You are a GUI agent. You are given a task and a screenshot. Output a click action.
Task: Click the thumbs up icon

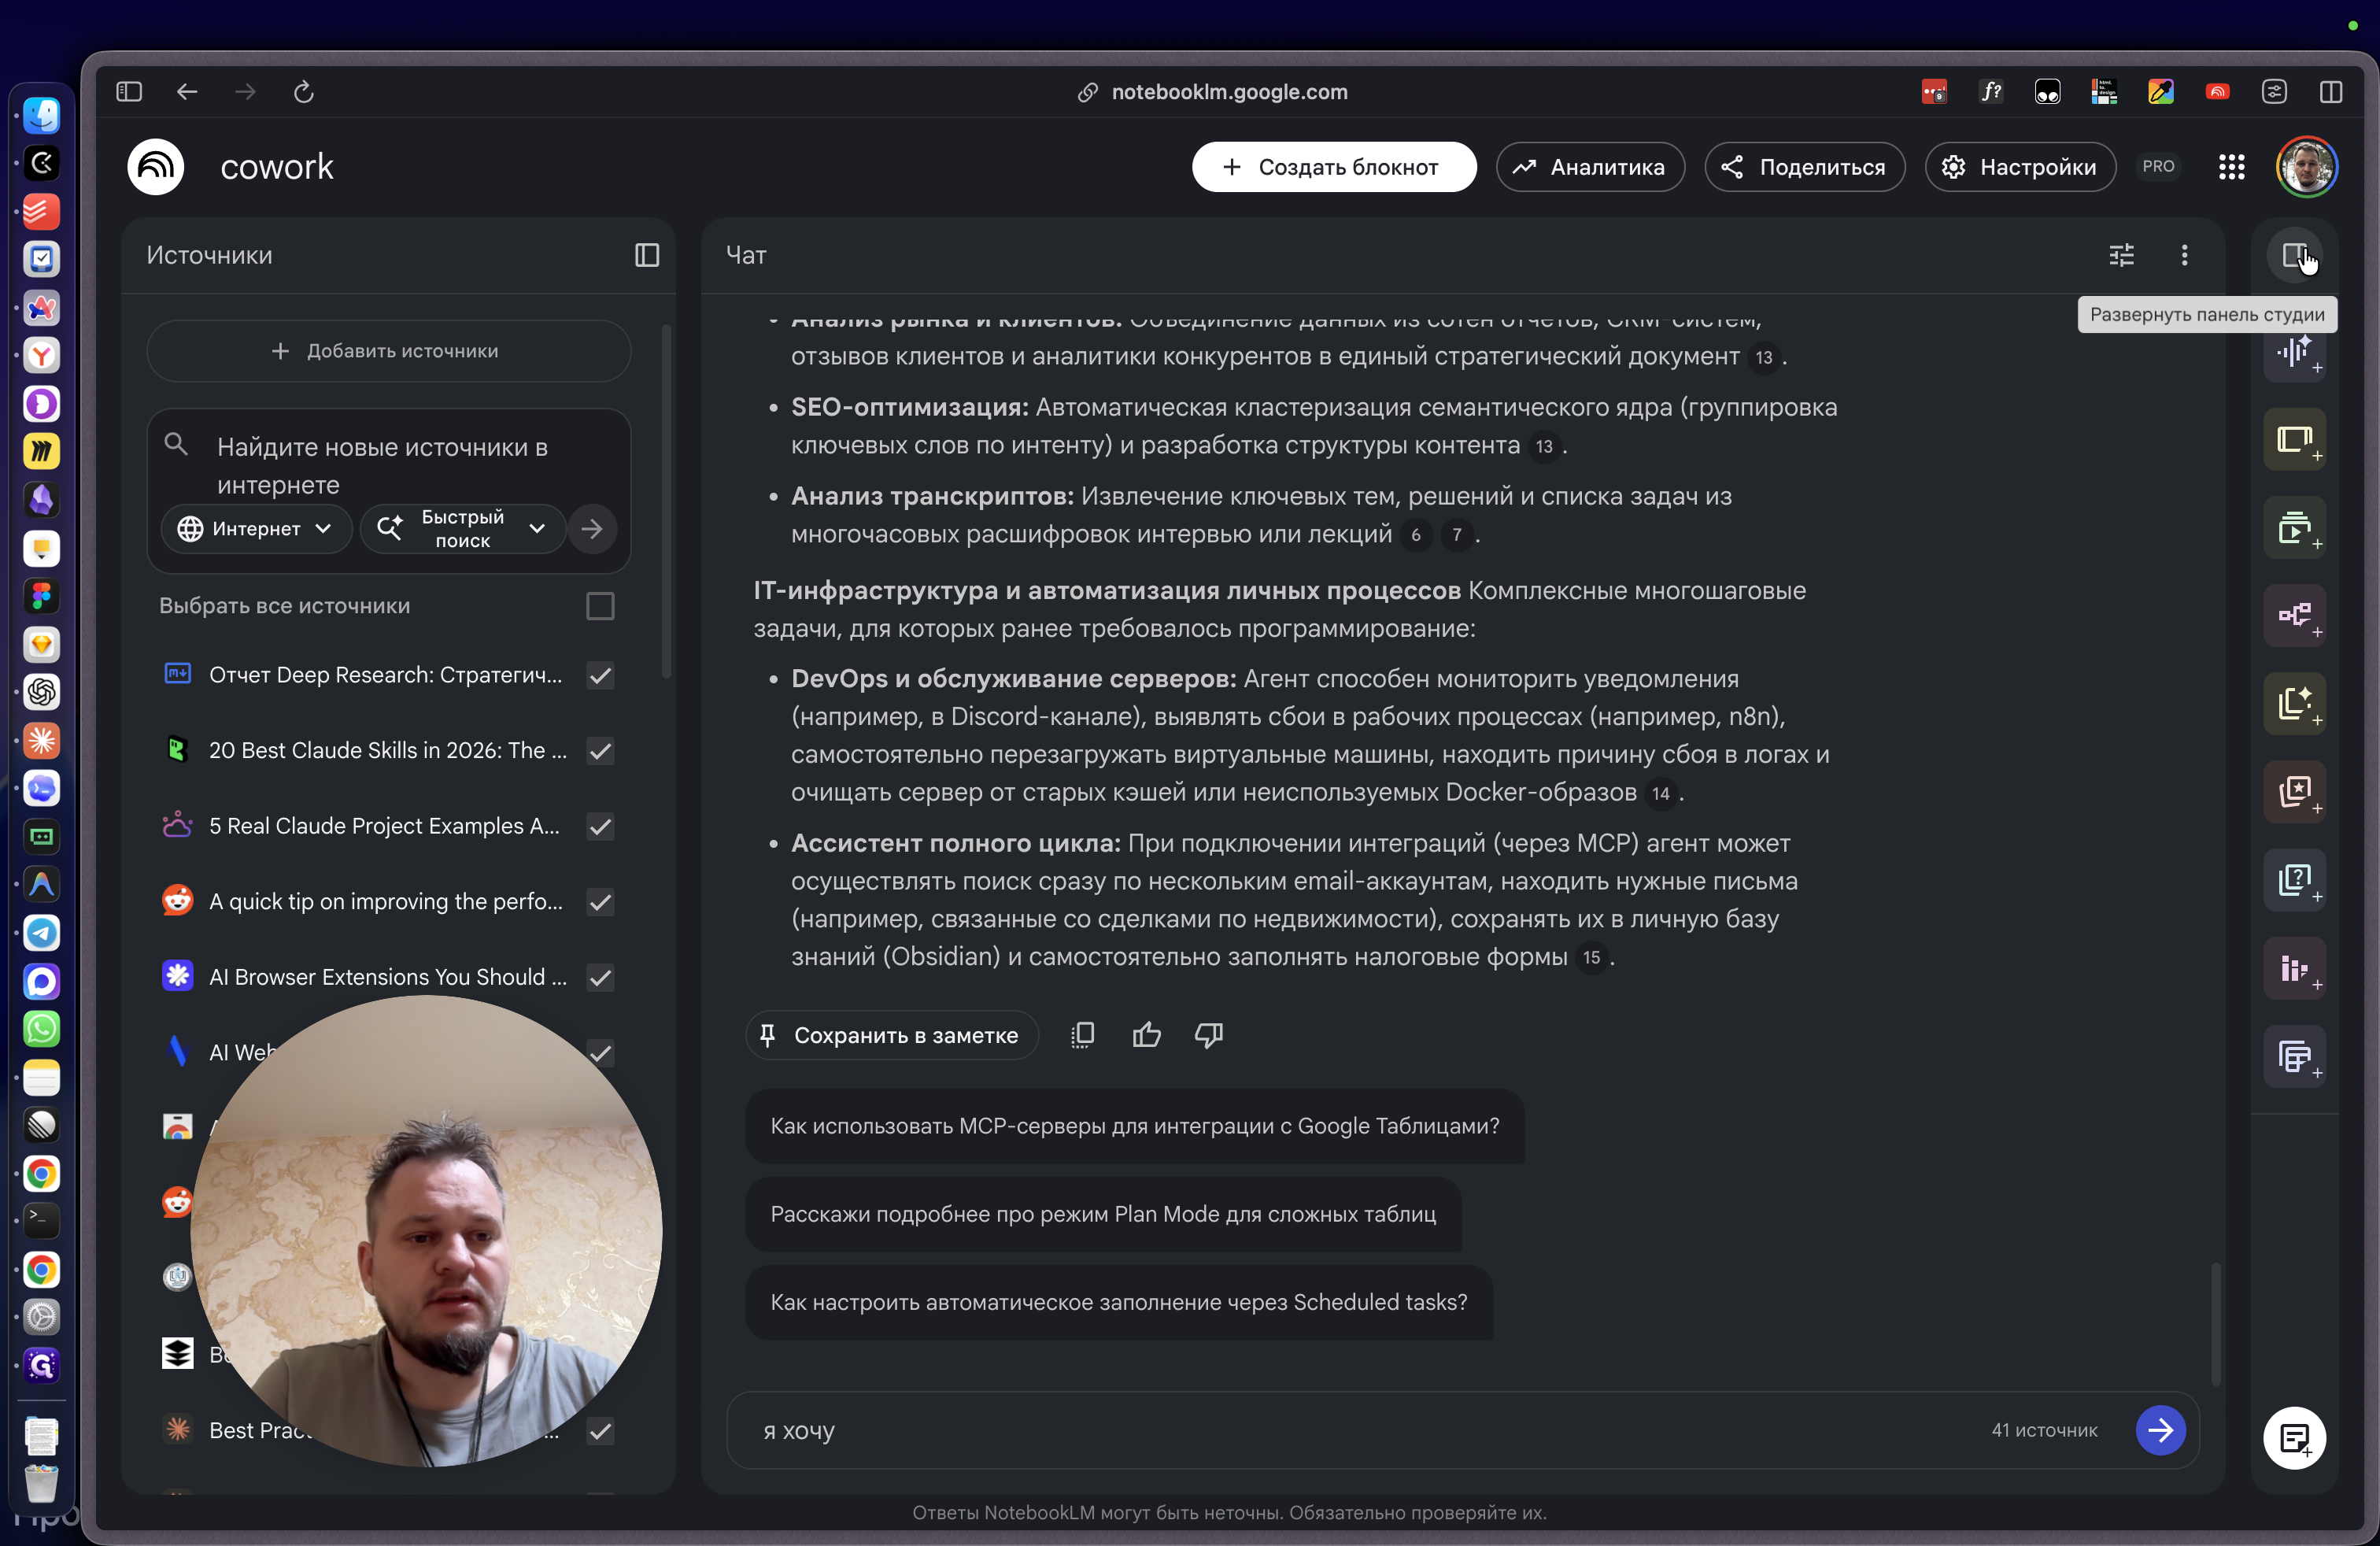1146,1035
